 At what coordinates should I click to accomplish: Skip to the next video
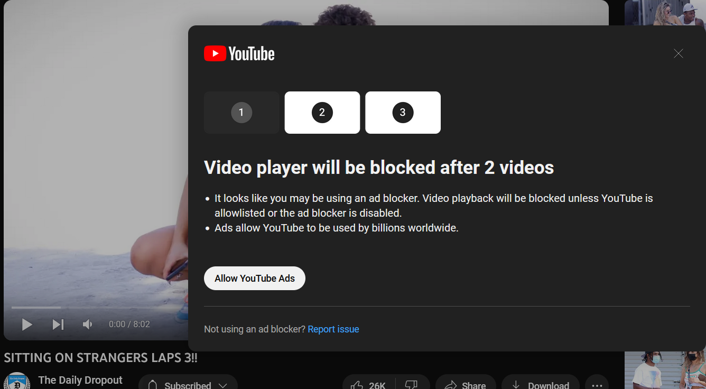click(58, 324)
